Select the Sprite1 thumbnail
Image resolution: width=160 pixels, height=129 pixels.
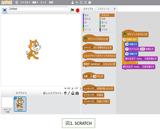[x=20, y=104]
